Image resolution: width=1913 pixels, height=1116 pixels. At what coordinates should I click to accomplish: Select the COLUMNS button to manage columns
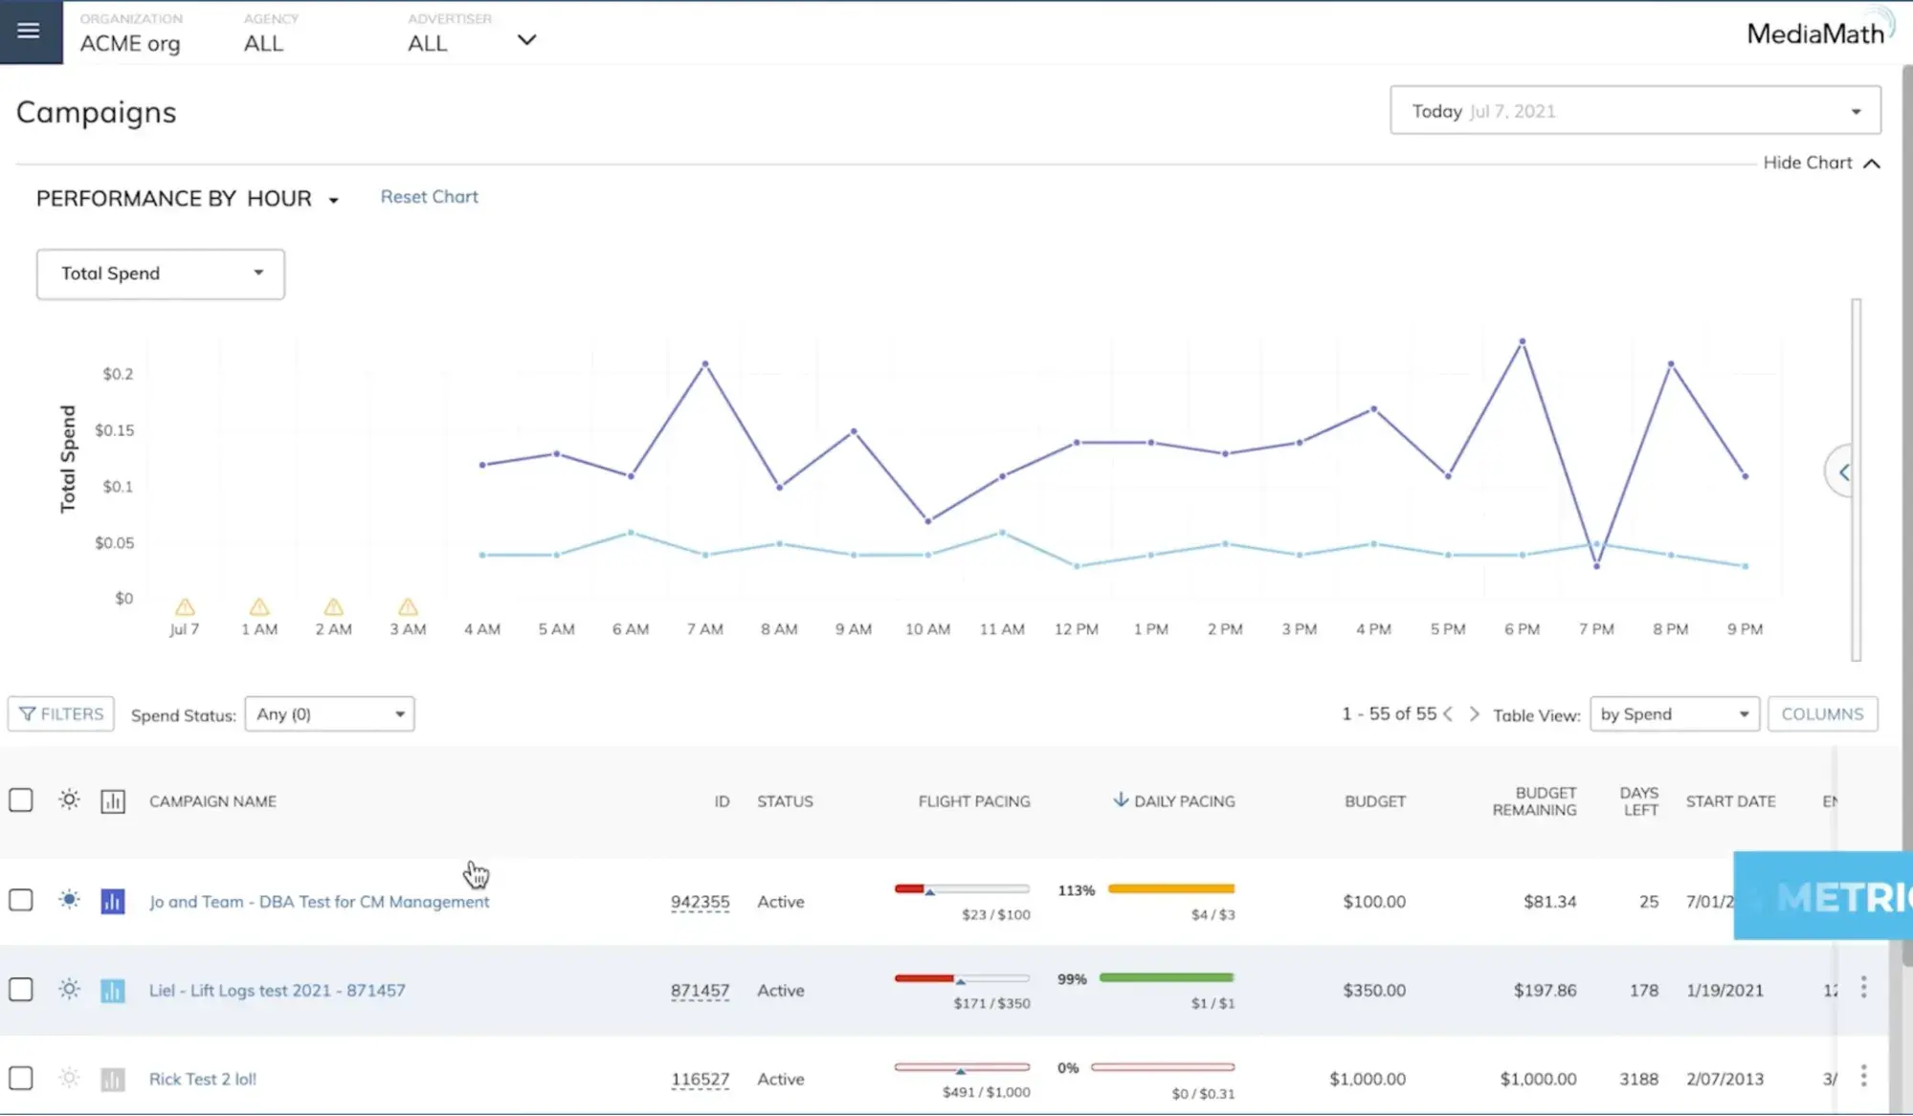(1823, 713)
